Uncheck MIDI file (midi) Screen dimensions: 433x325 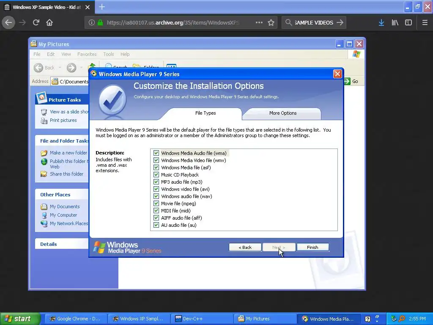[156, 211]
